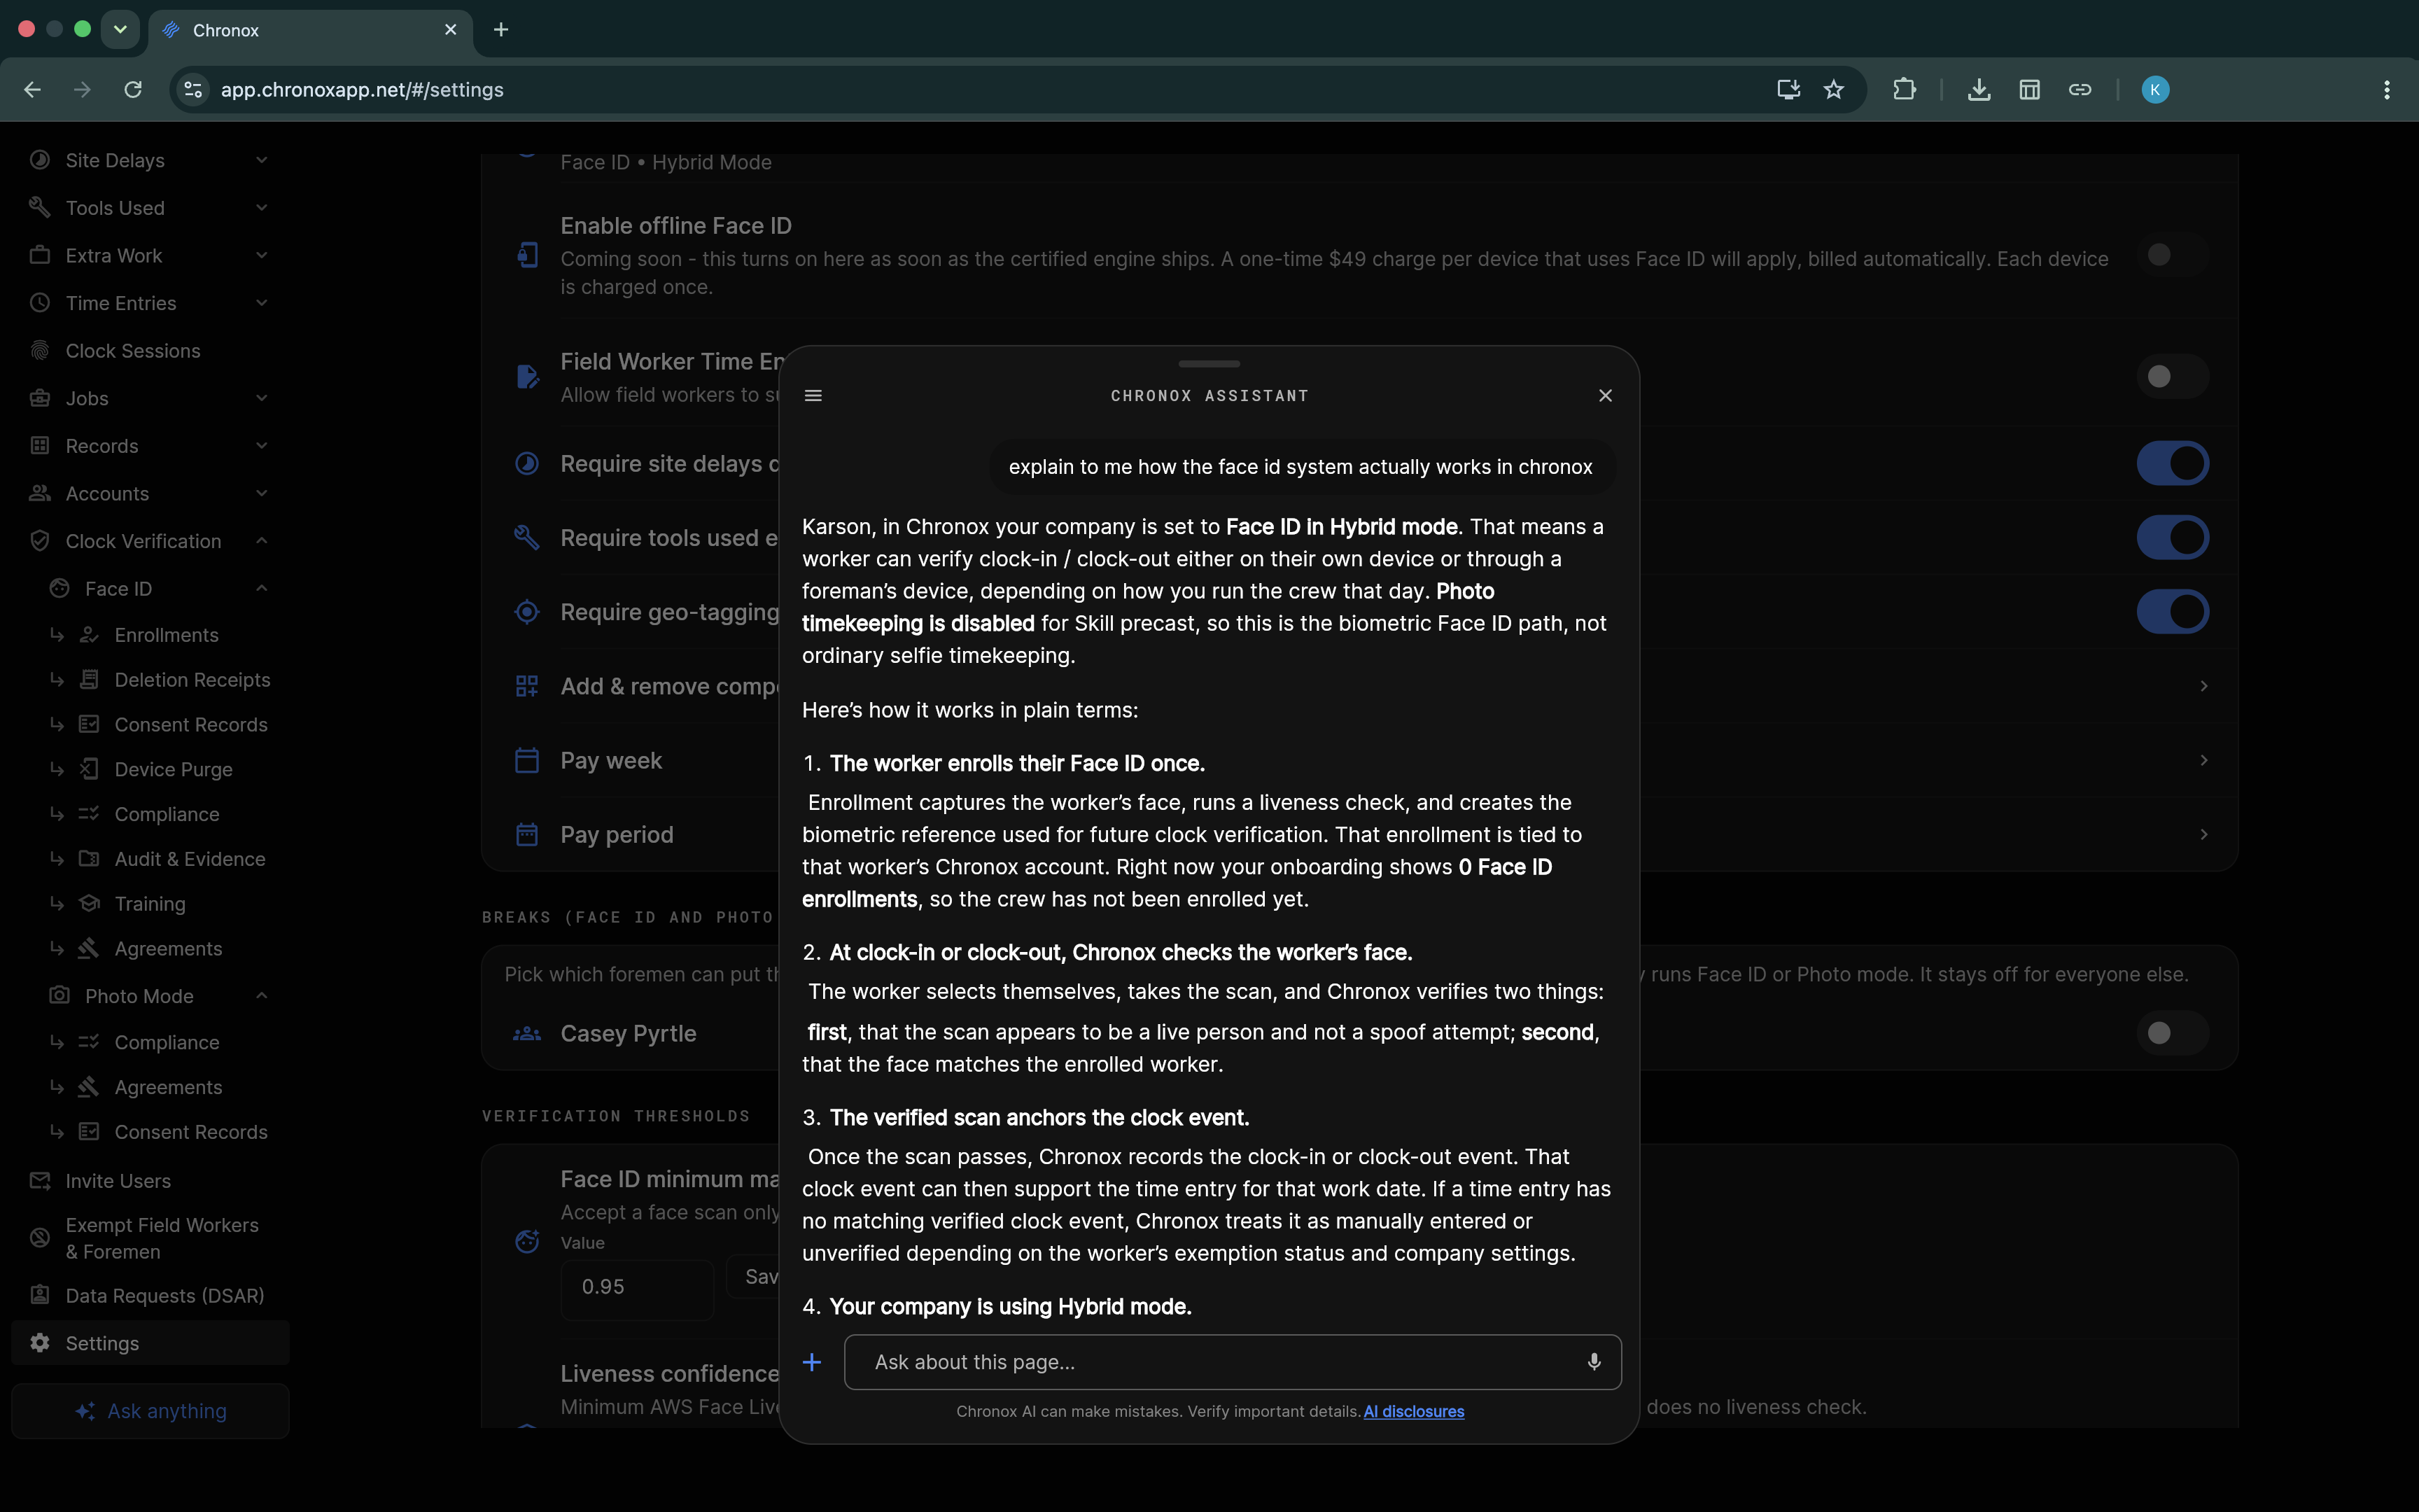Open a new browser tab
This screenshot has height=1512, width=2419.
click(x=500, y=30)
